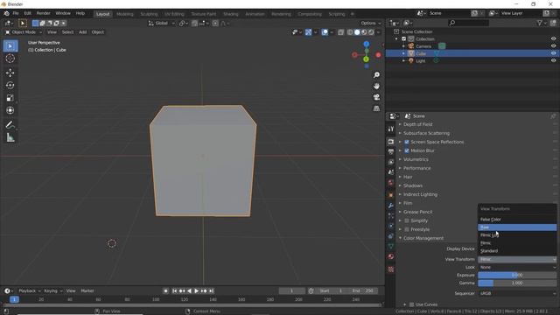Select the Select Box tool
This screenshot has width=560, height=315.
[x=10, y=46]
